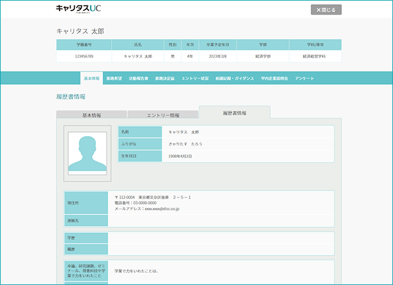This screenshot has width=393, height=285.
Task: Click the text 学業で力をいれたことは、
Action: (x=136, y=271)
